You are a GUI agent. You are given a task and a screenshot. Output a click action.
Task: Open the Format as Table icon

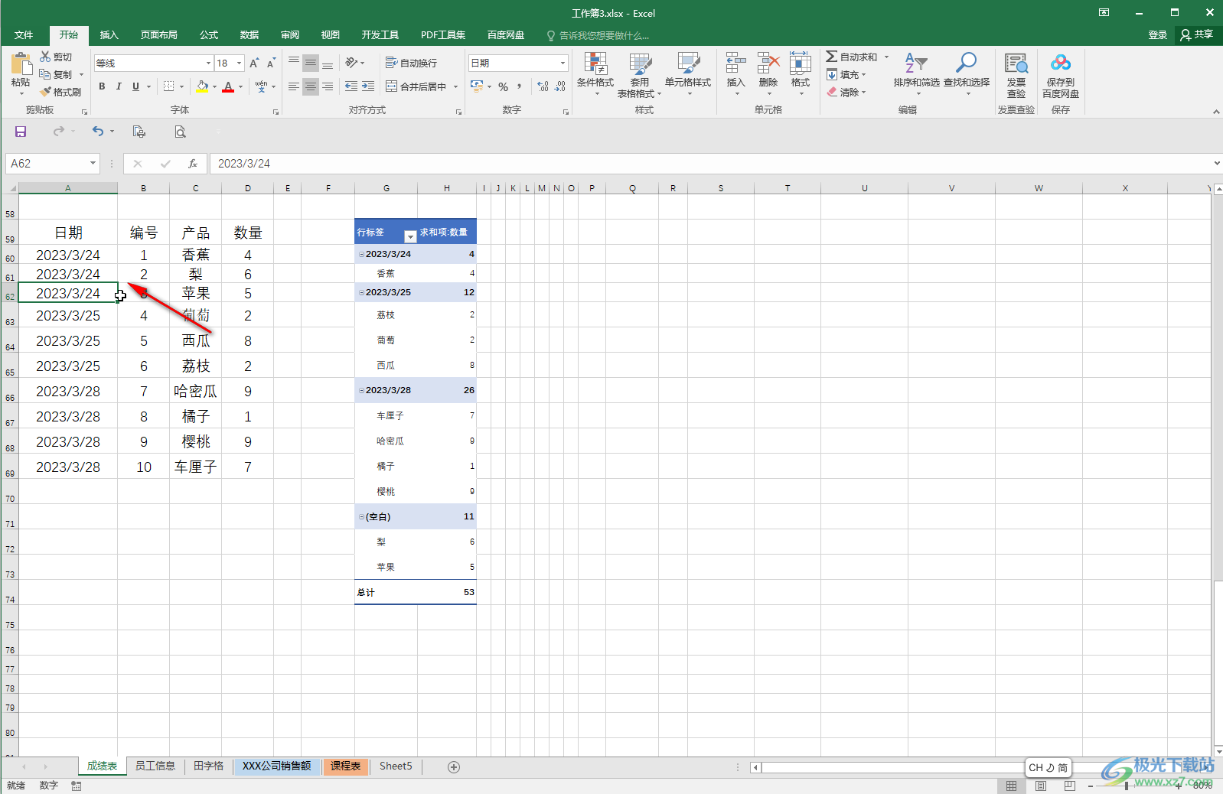[x=640, y=63]
